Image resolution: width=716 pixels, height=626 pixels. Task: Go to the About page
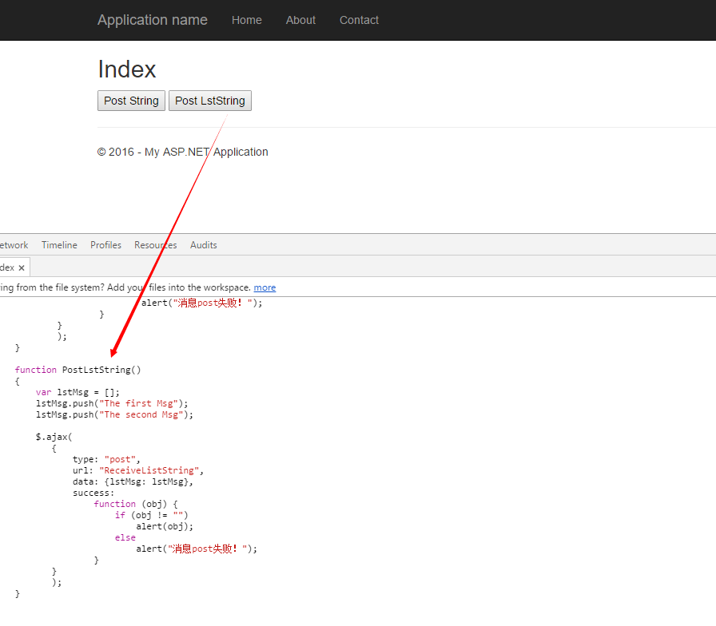[x=300, y=20]
